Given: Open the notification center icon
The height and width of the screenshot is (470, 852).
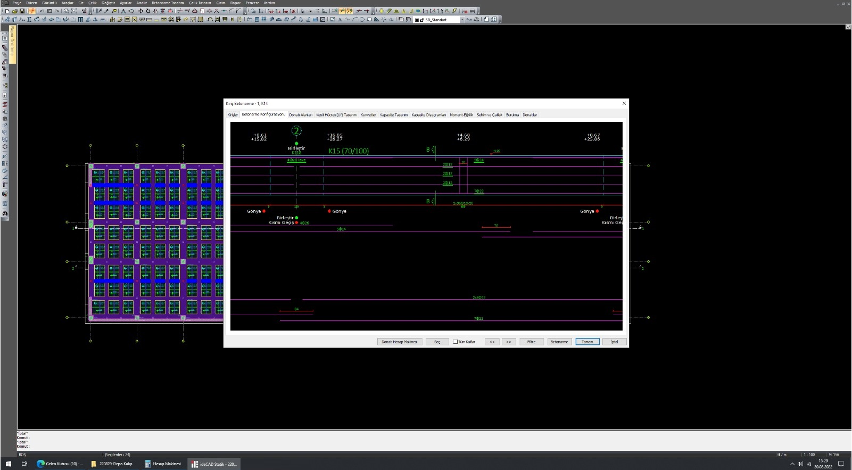Looking at the screenshot, I should pos(841,464).
